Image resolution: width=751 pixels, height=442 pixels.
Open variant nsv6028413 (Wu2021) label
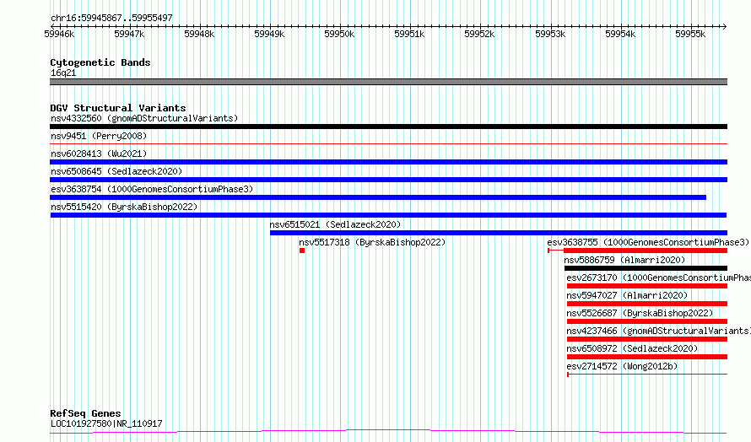[x=99, y=154]
